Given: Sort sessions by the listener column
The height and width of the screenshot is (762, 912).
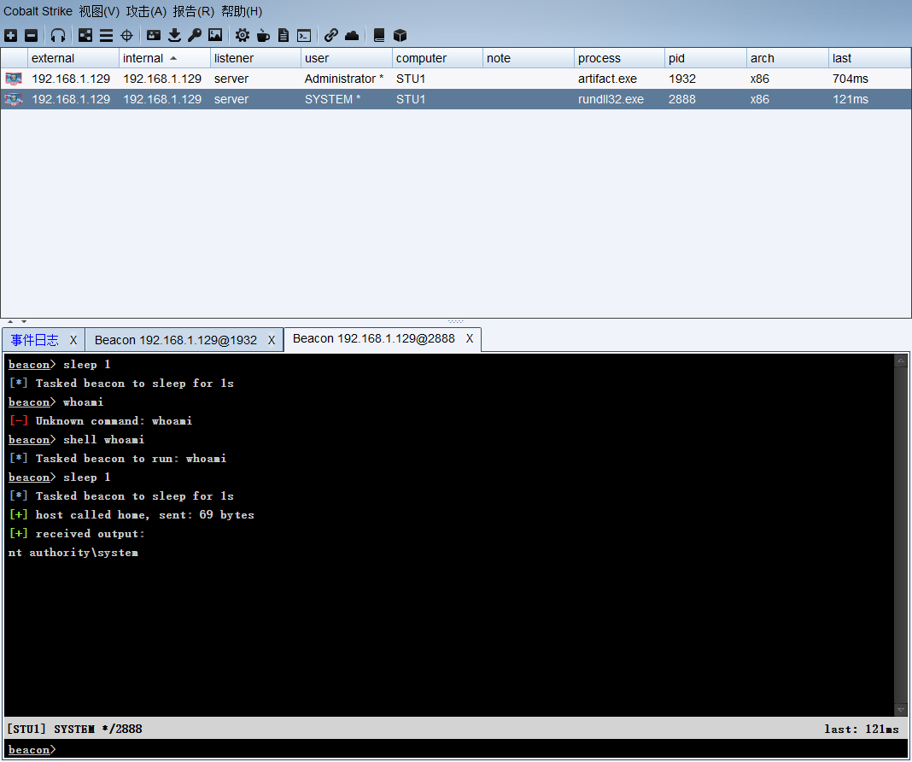Looking at the screenshot, I should tap(255, 58).
